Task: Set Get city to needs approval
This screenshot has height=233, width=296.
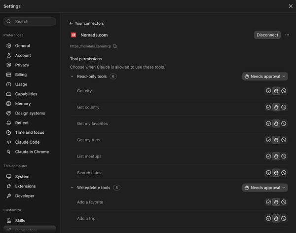Action: 276,91
